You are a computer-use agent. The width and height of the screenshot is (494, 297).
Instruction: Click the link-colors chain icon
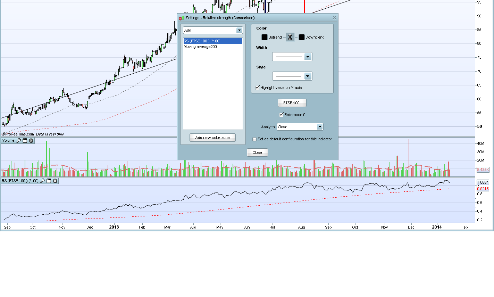290,37
